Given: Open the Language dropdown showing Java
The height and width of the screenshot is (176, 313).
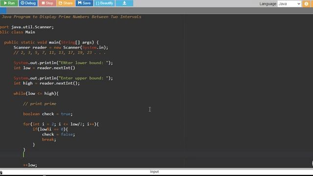Looking at the screenshot, I should [289, 4].
